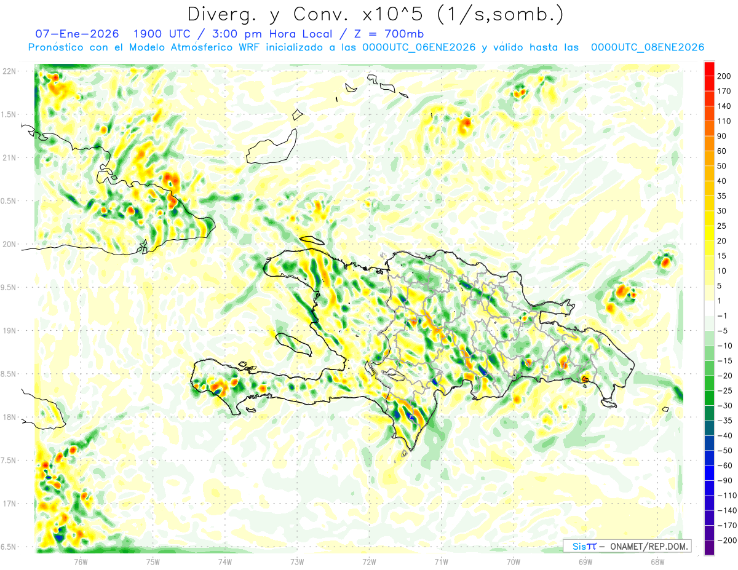
Task: Click the orange swatch between 50 and 60
Action: [x=709, y=158]
